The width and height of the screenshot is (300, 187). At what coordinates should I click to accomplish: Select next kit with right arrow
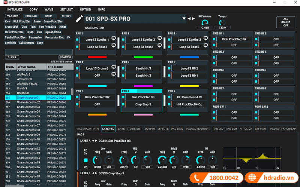[x=193, y=18]
